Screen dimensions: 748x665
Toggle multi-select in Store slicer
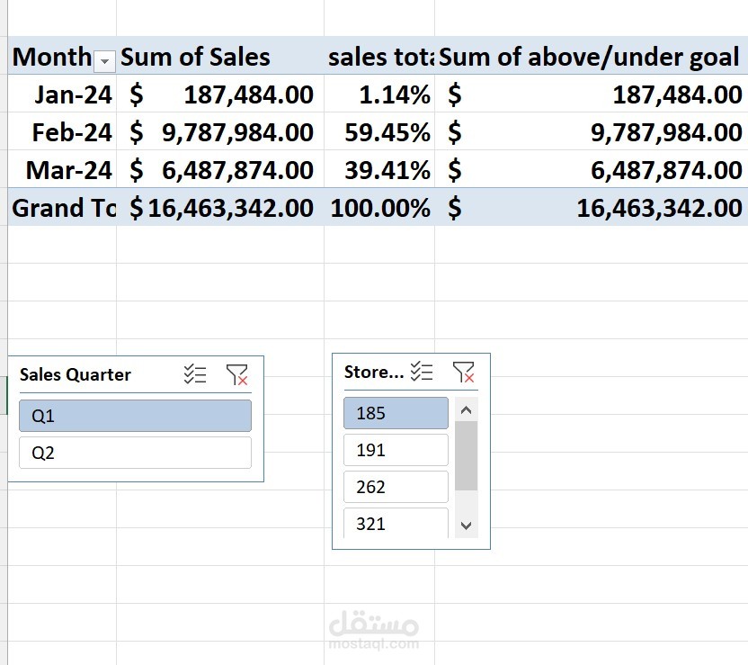(x=422, y=371)
